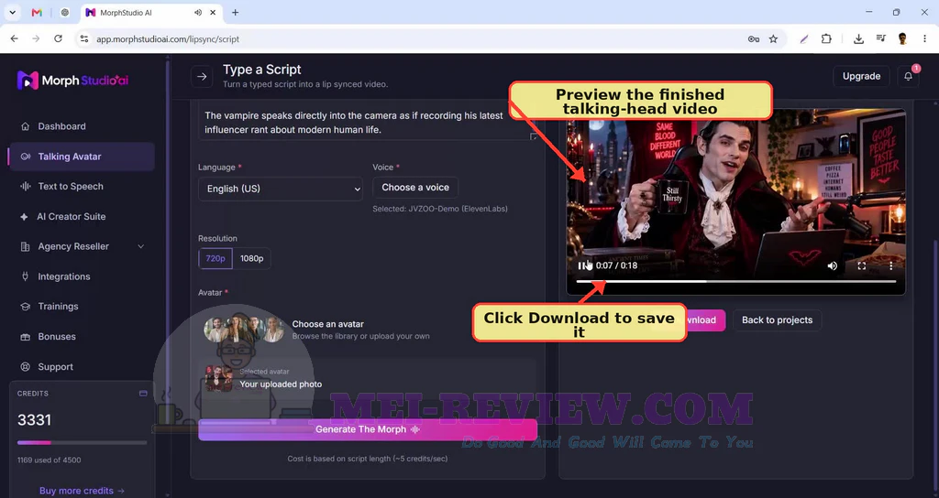Open Chrome profile avatar
The image size is (939, 498).
tap(902, 38)
